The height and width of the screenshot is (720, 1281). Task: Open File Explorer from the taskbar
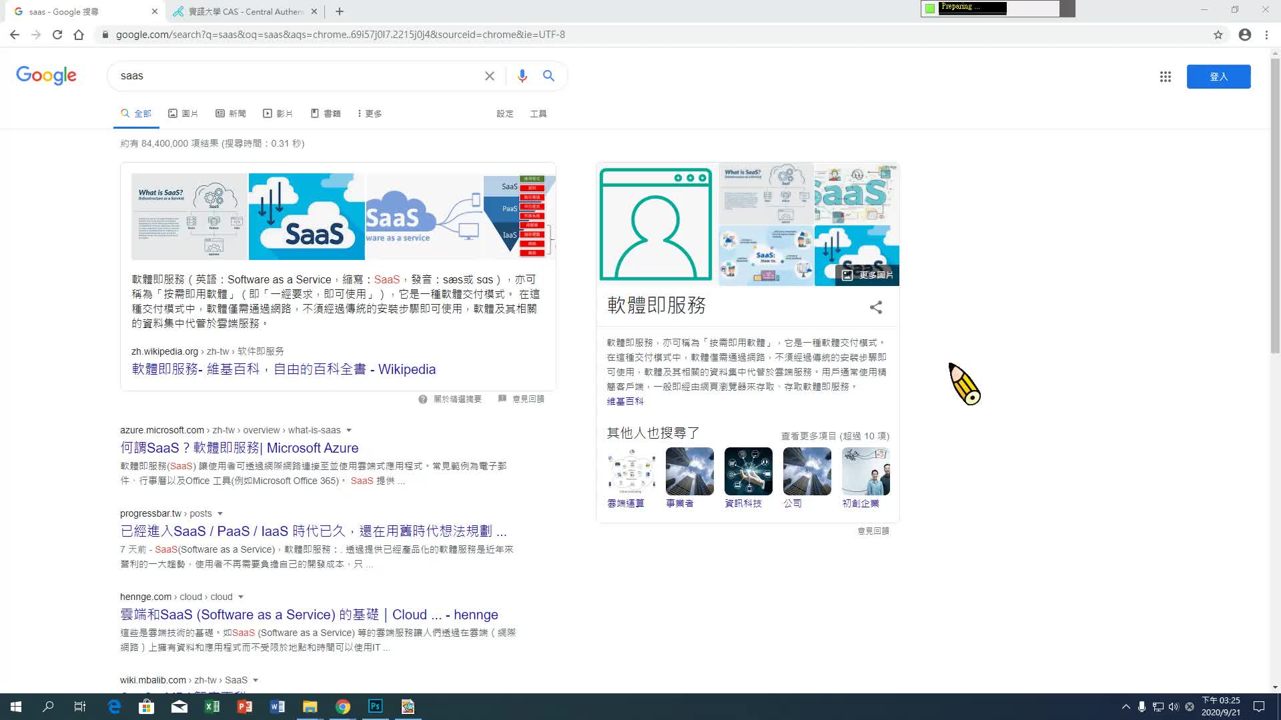[x=310, y=707]
